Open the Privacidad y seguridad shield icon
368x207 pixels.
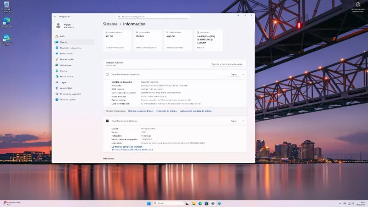click(57, 94)
